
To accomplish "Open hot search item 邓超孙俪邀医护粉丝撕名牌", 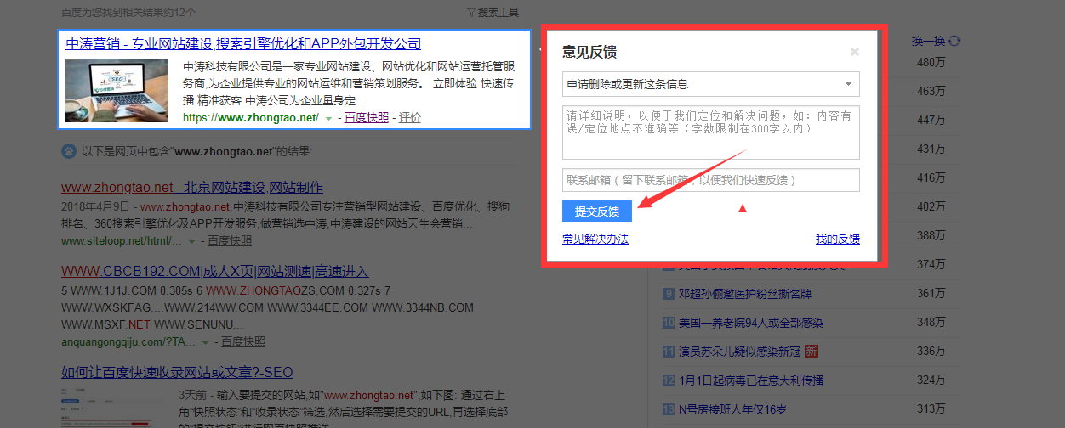I will pyautogui.click(x=745, y=294).
